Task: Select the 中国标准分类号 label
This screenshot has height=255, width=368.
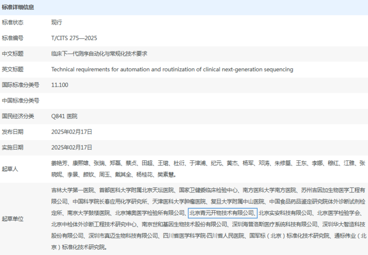Action: point(20,101)
